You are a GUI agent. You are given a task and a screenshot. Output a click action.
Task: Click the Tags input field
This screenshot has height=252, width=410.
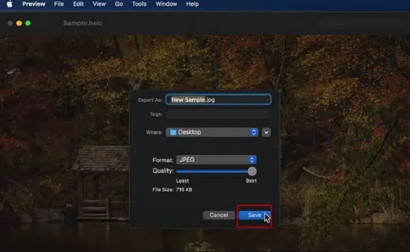pyautogui.click(x=218, y=114)
